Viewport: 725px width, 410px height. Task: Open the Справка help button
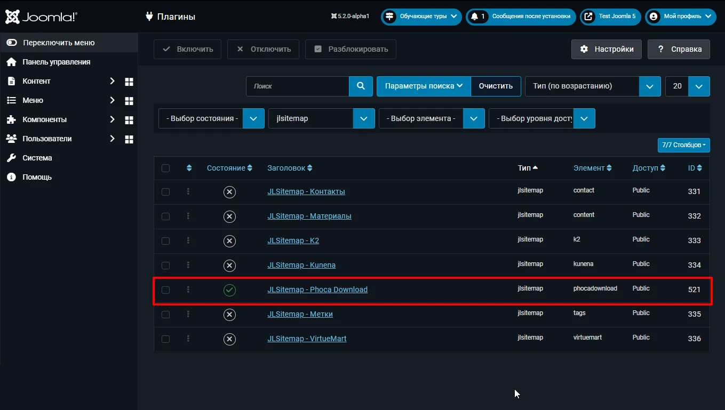coord(679,49)
